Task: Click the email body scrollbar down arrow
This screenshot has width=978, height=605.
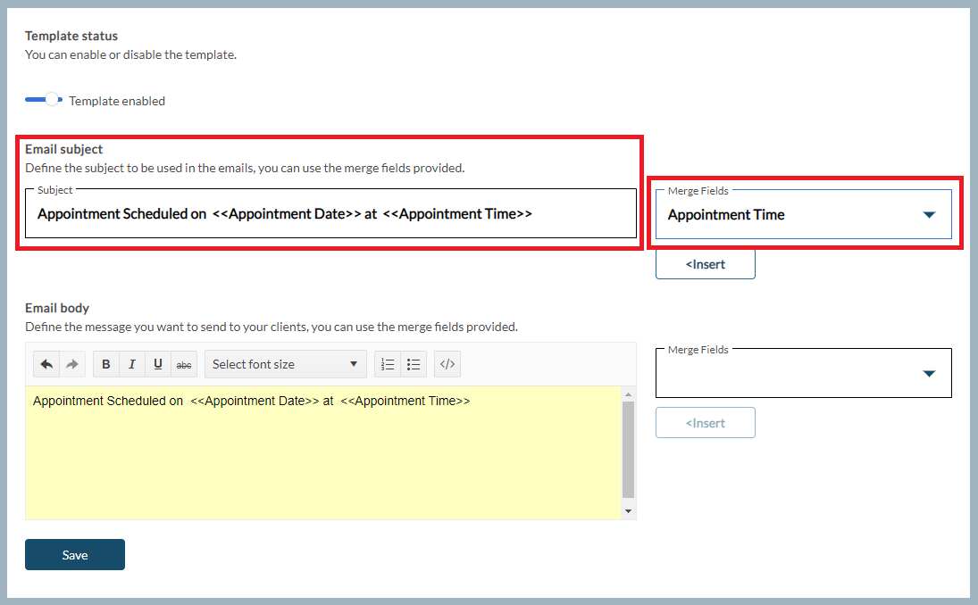Action: [629, 511]
